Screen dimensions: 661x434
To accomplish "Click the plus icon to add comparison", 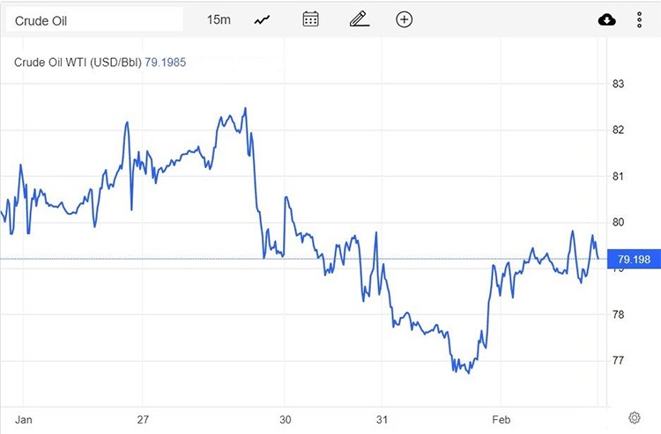I will tap(405, 19).
